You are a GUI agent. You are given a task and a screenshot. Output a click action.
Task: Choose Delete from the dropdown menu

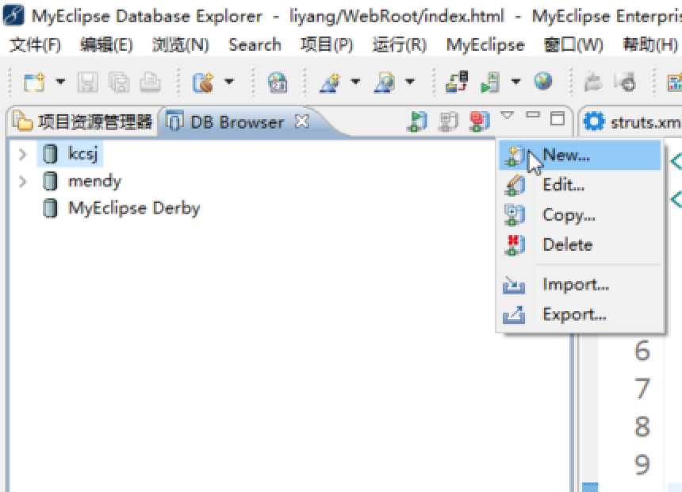pos(580,244)
